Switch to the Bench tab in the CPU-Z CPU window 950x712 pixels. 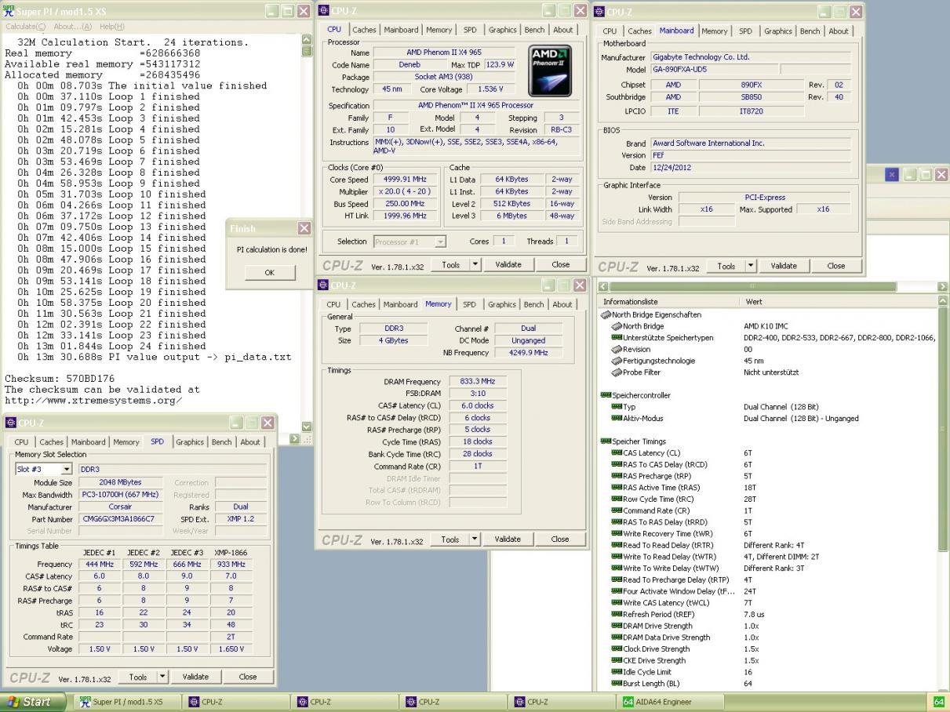click(x=534, y=30)
